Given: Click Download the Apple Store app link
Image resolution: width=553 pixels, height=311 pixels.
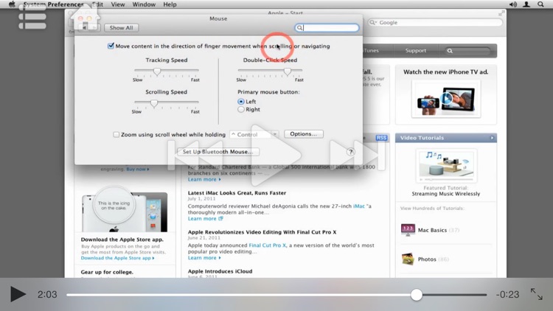Looking at the screenshot, I should [117, 258].
